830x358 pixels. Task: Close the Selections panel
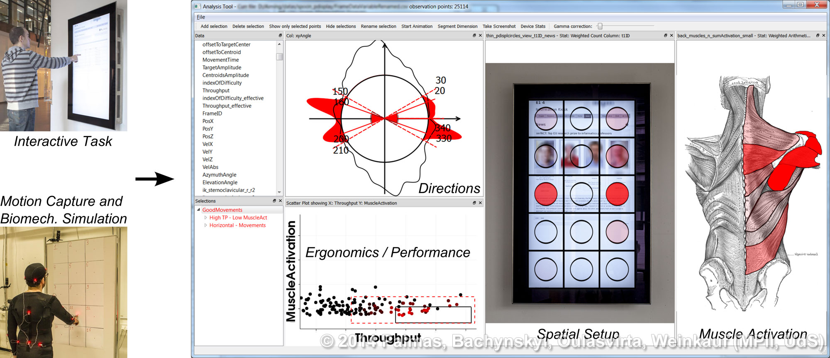pyautogui.click(x=280, y=201)
